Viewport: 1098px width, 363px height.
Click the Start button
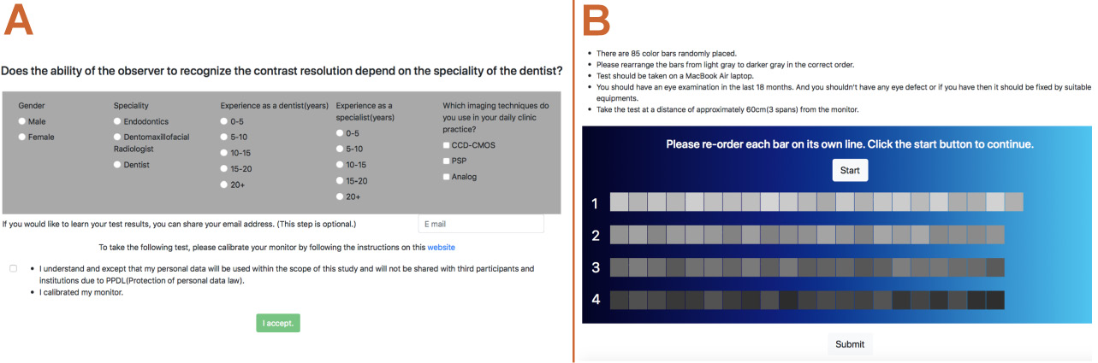(850, 170)
